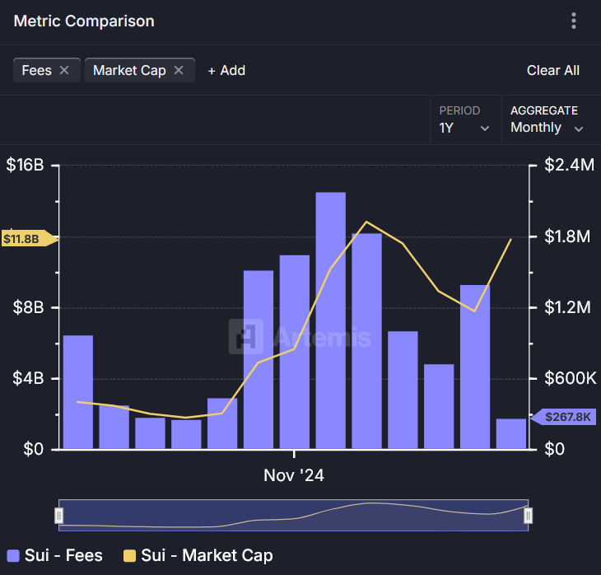Toggle Sui - Market Cap legend series
The width and height of the screenshot is (601, 575).
[198, 555]
